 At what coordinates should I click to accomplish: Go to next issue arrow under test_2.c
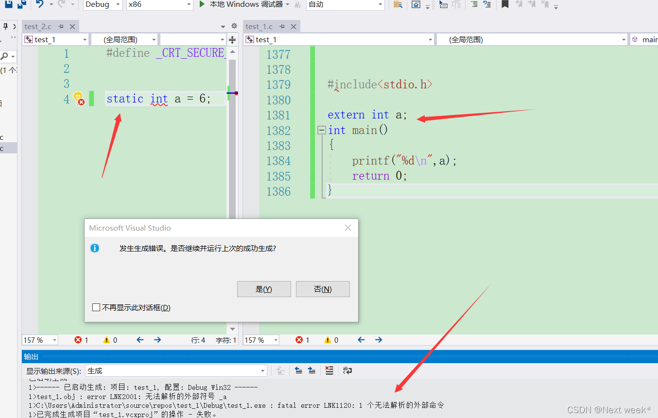pyautogui.click(x=157, y=340)
